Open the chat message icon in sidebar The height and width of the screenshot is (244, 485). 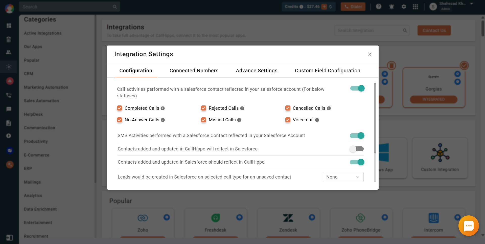(x=9, y=109)
